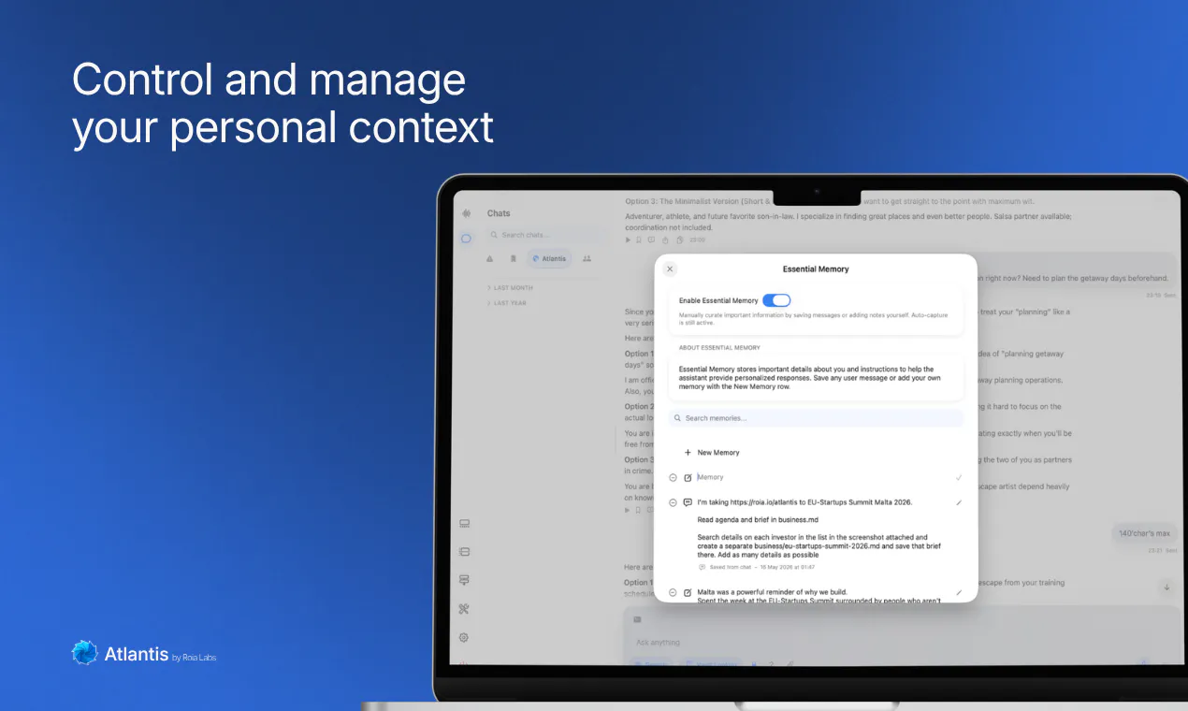The height and width of the screenshot is (711, 1188).
Task: Jump to latest message with down arrow
Action: click(x=1166, y=588)
